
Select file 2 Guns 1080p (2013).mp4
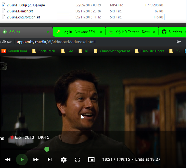tap(82, 5)
